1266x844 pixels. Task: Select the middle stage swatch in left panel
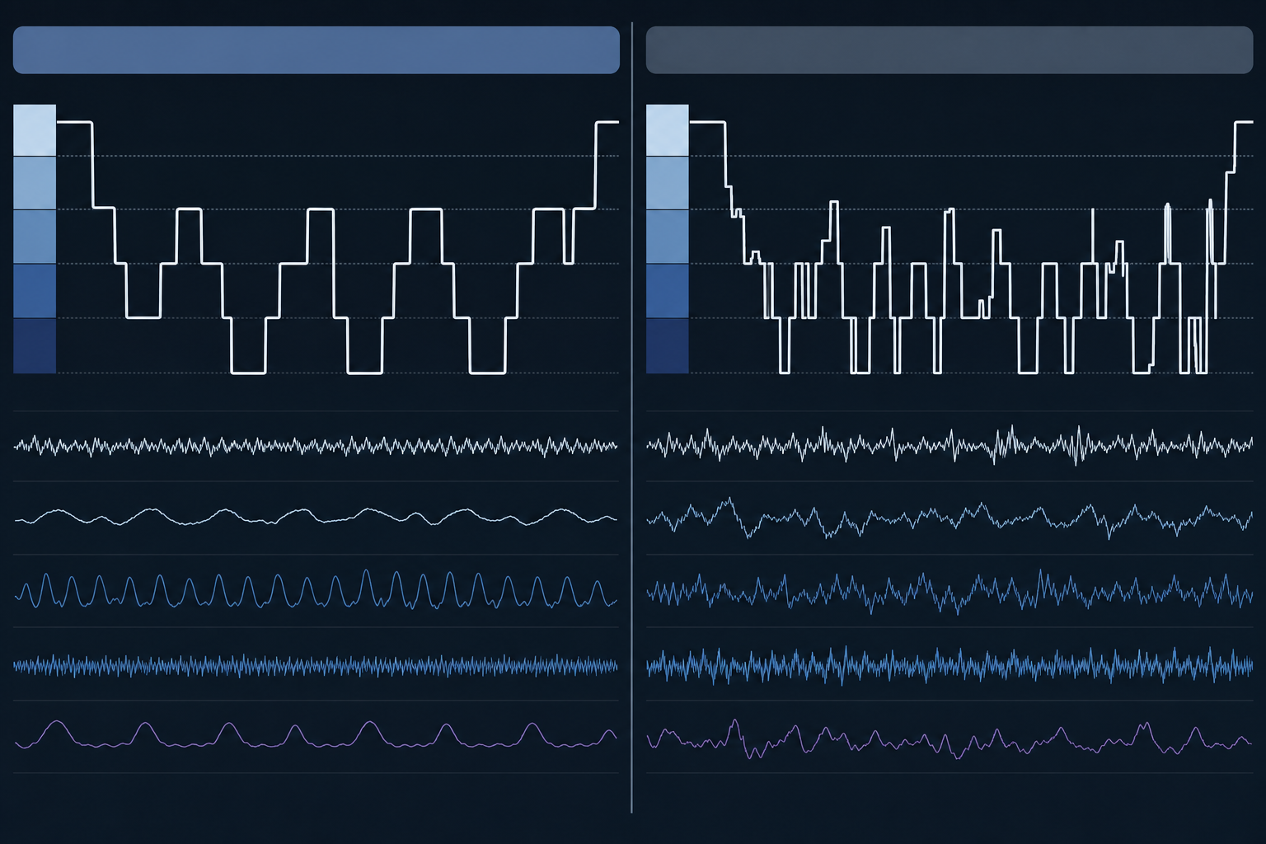[x=35, y=237]
